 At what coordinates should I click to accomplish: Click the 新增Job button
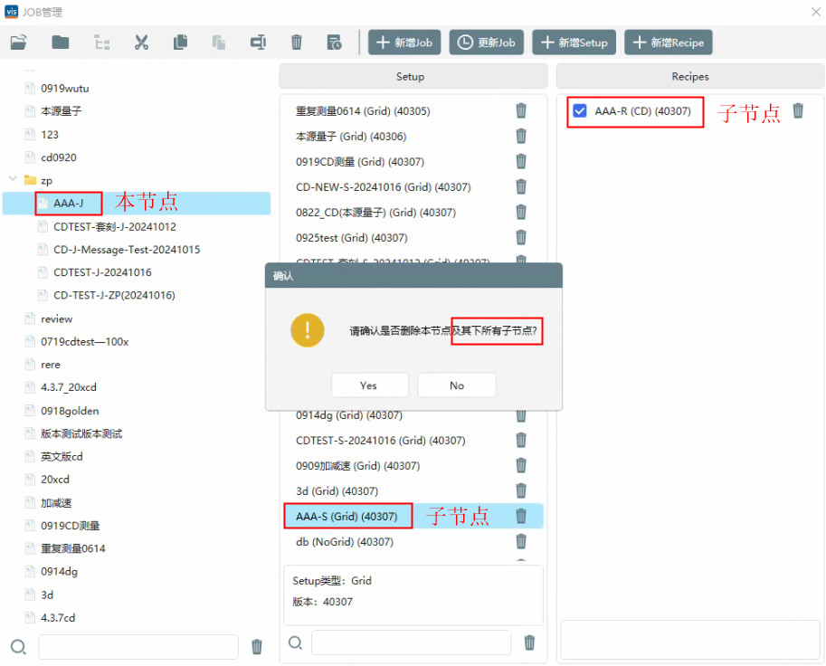pyautogui.click(x=404, y=43)
